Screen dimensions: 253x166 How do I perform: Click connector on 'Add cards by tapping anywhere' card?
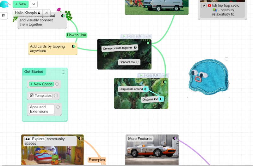(74, 46)
